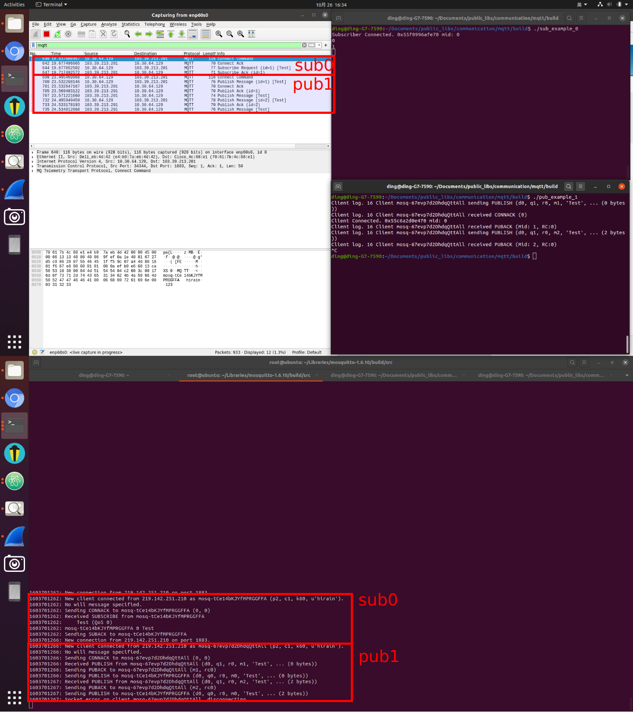Go forward in packet history
Viewport: 633px width, 712px height.
(x=149, y=34)
